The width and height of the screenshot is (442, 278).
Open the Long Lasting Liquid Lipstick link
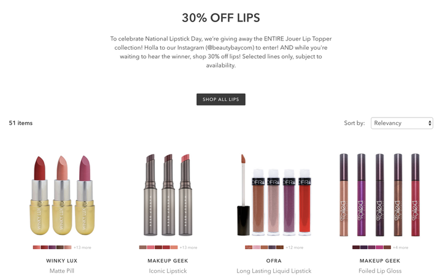point(274,271)
